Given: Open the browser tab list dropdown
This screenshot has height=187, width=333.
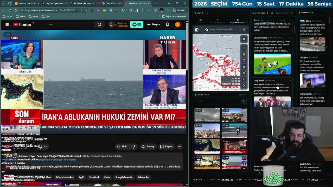Looking at the screenshot, I should point(4,3).
